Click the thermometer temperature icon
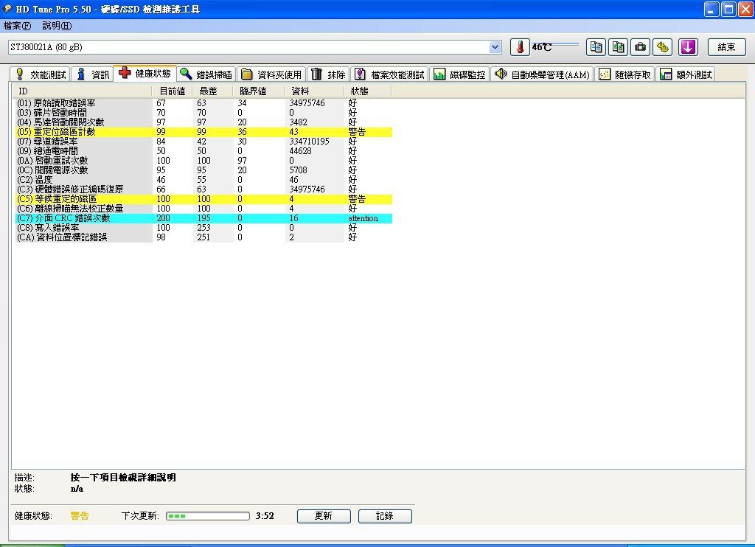Screen dimensions: 755x547 pyautogui.click(x=520, y=47)
